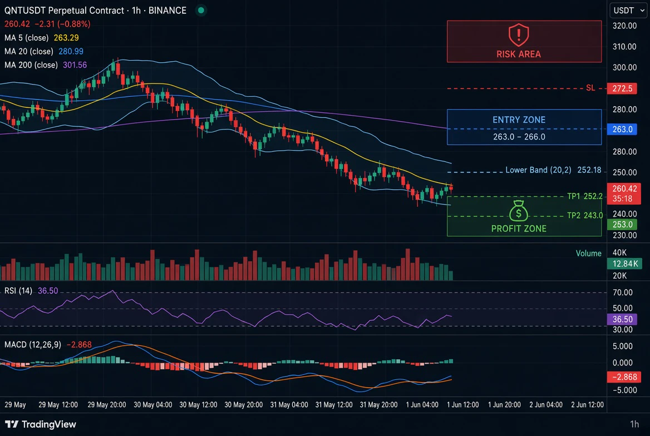Click the RISK AREA text
Screen dimensions: 650x436
519,54
